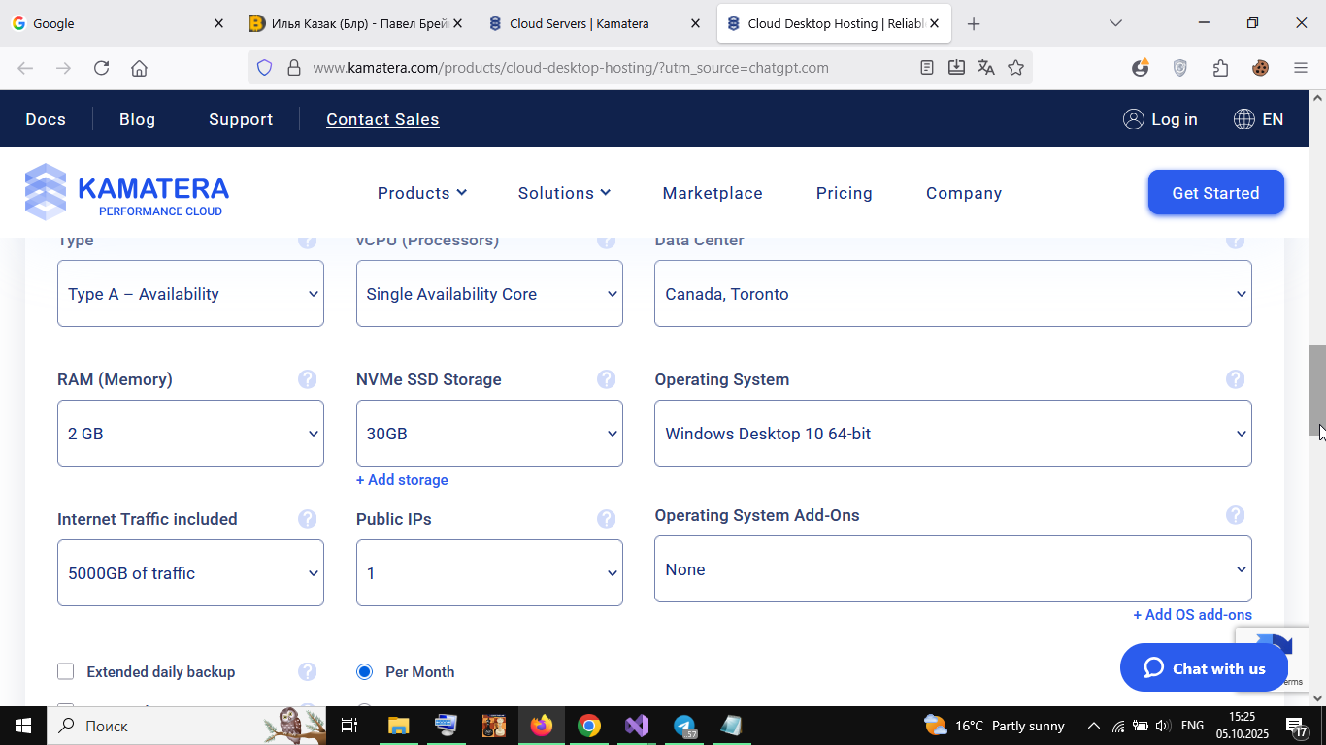Click the help icon next to RAM (Memory)
The image size is (1326, 745).
point(307,379)
